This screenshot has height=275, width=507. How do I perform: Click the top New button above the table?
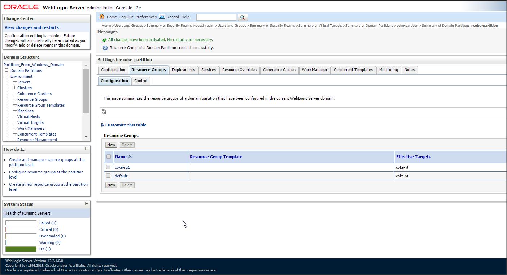pyautogui.click(x=111, y=145)
